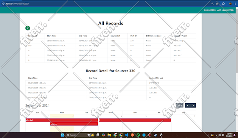Screen dimensions: 238x138
Task: Open Windows Start menu
Action: coord(62,135)
